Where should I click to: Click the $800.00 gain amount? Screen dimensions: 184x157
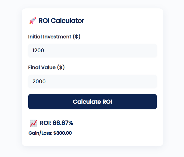(x=63, y=133)
